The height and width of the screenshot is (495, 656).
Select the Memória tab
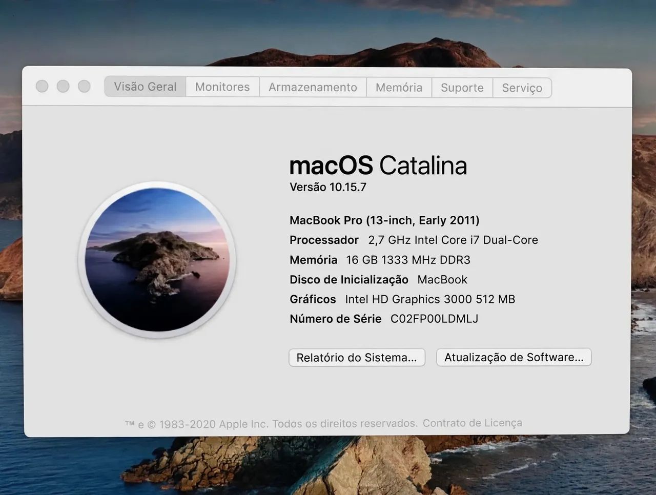point(399,88)
